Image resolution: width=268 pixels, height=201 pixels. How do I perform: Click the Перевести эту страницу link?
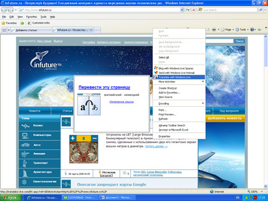pos(105,87)
